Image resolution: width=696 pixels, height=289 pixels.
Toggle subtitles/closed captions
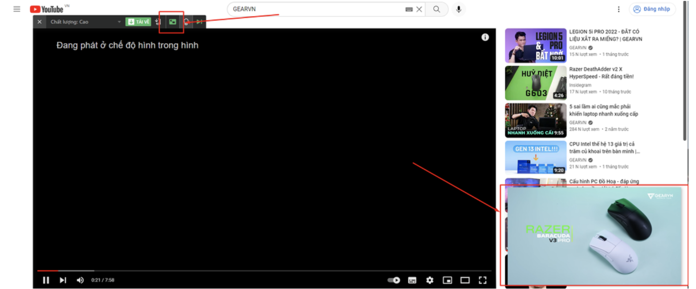tap(412, 280)
